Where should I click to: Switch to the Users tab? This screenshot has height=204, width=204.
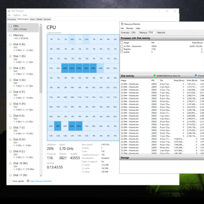(32, 19)
